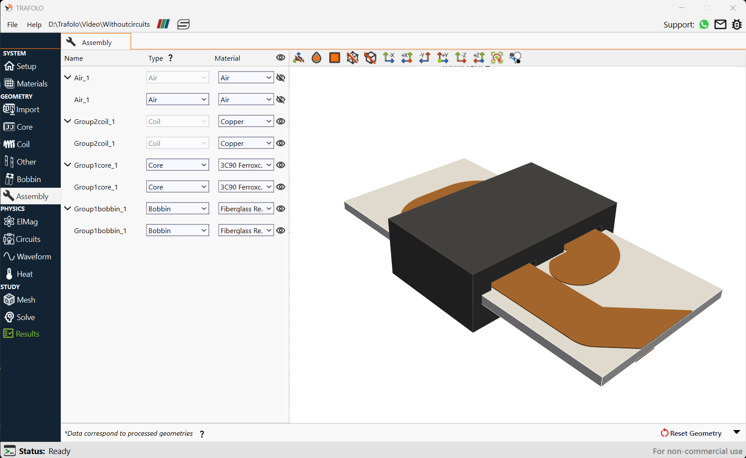Click the email support envelope icon
This screenshot has width=746, height=458.
pyautogui.click(x=720, y=24)
